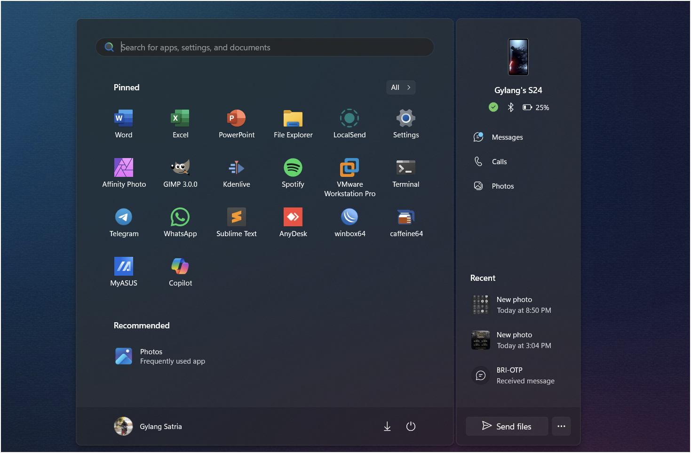Viewport: 691px width, 453px height.
Task: Launch LocalSend app
Action: click(349, 124)
